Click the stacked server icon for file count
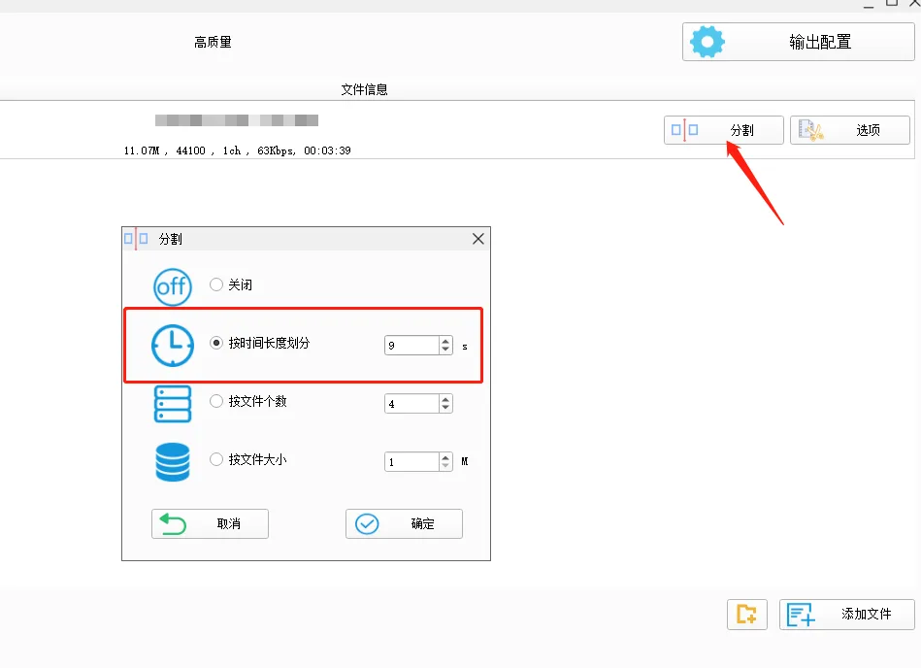921x668 pixels. [172, 404]
